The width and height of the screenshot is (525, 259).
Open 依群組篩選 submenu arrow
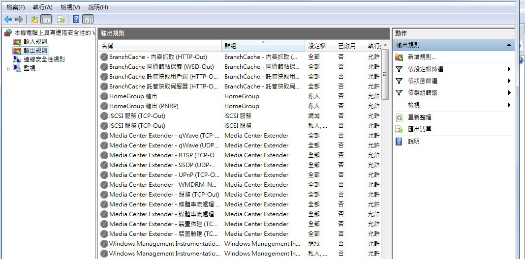509,93
